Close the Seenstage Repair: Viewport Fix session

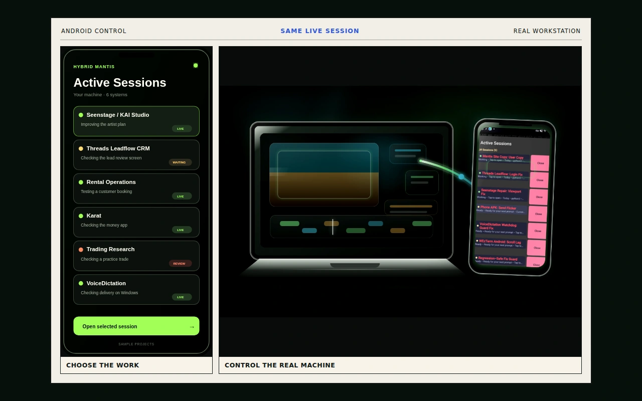[539, 197]
